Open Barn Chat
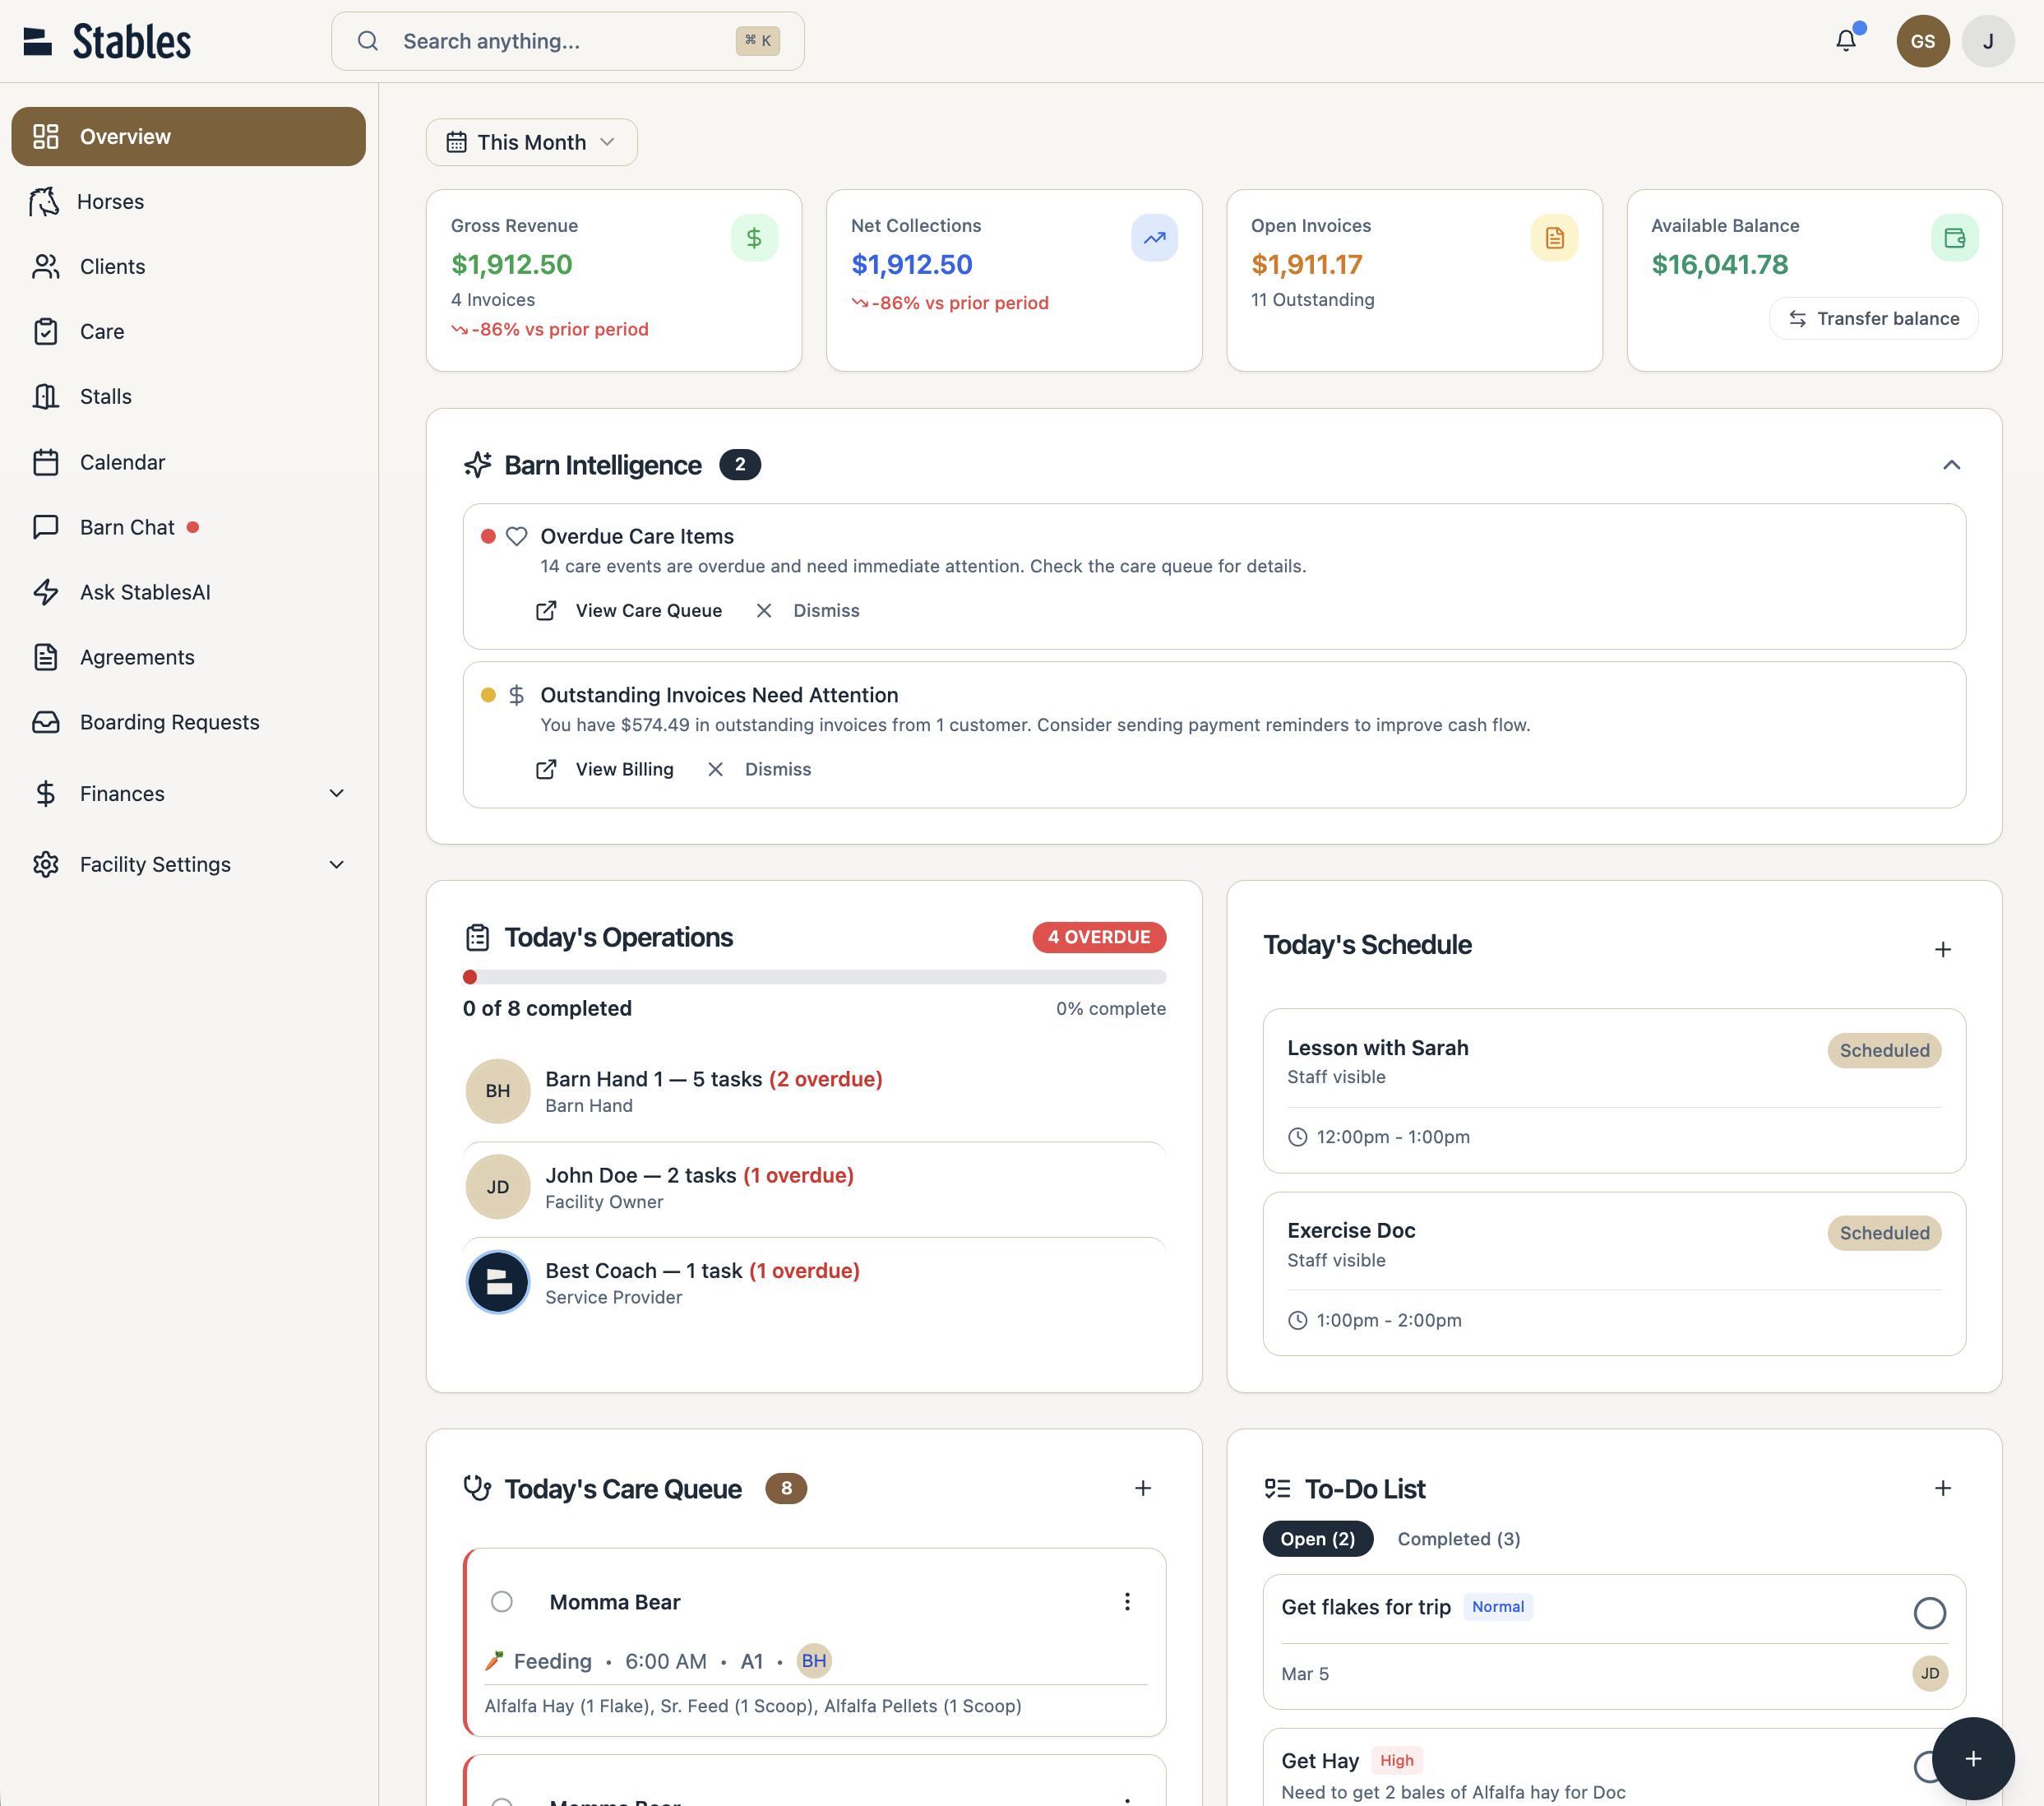2044x1806 pixels. (188, 527)
